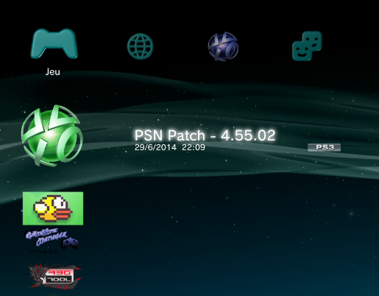Select the blue PlayStation Network category icon
Screen dimensions: 379x296
(x=223, y=46)
